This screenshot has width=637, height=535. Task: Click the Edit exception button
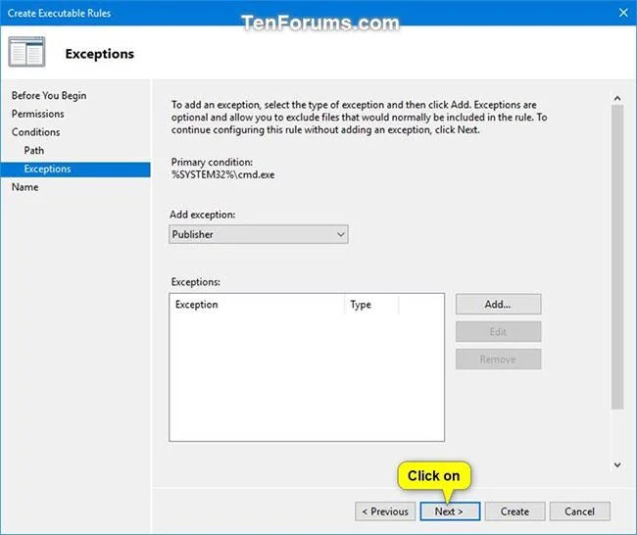pos(498,331)
